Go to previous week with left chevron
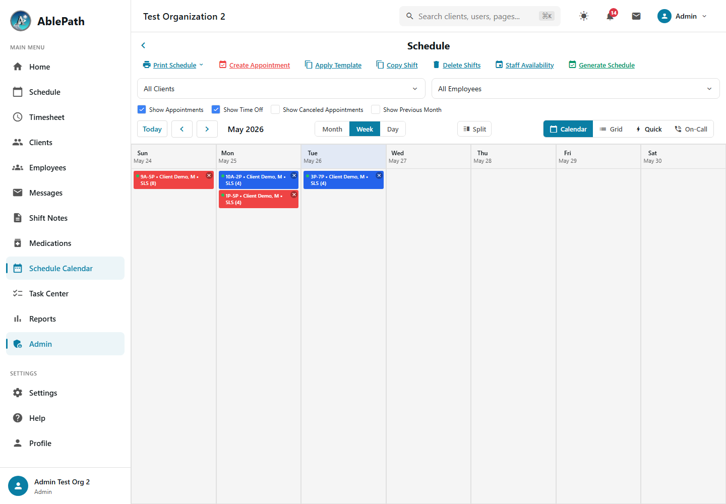This screenshot has height=504, width=726. 182,129
